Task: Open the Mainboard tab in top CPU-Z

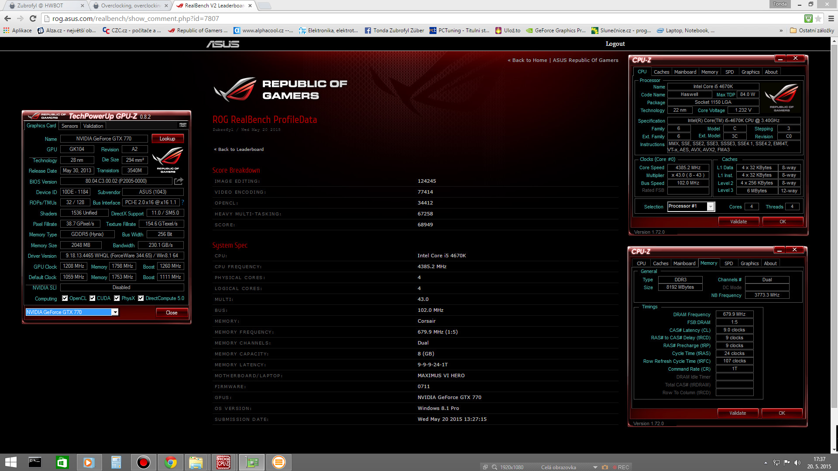Action: coord(685,72)
